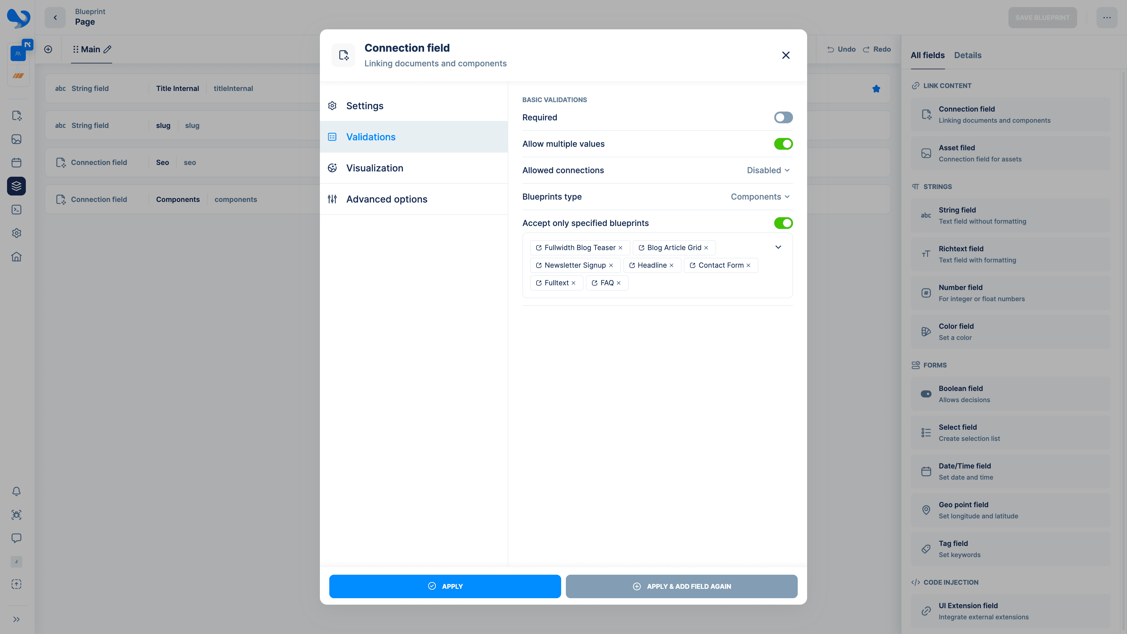The width and height of the screenshot is (1127, 634).
Task: Open the home icon in left sidebar
Action: pos(16,257)
